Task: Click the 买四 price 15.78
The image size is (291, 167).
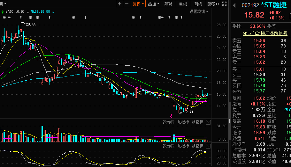Action: tap(259, 85)
